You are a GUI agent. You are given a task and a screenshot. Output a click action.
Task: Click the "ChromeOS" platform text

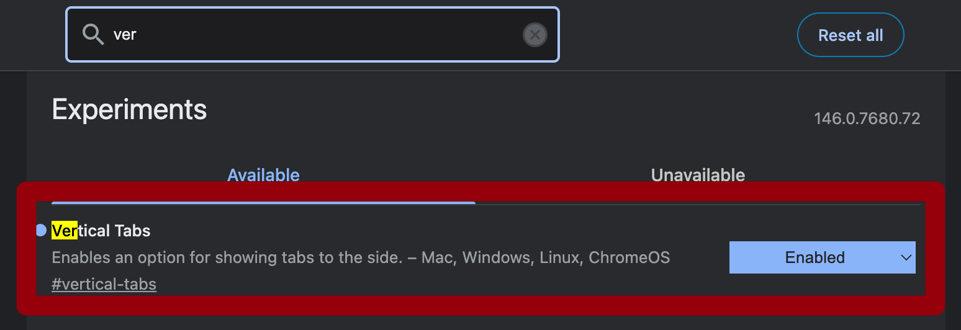coord(629,257)
